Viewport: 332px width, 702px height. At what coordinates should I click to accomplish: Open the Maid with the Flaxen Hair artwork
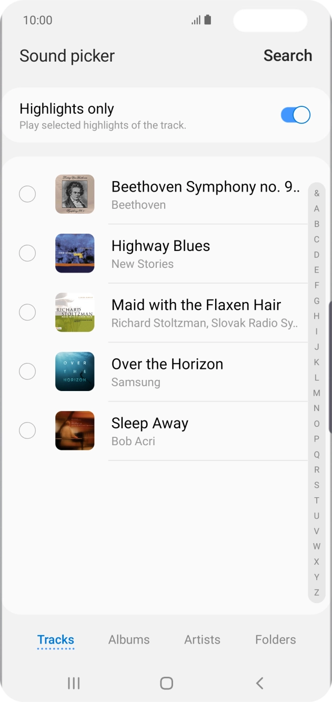point(75,312)
